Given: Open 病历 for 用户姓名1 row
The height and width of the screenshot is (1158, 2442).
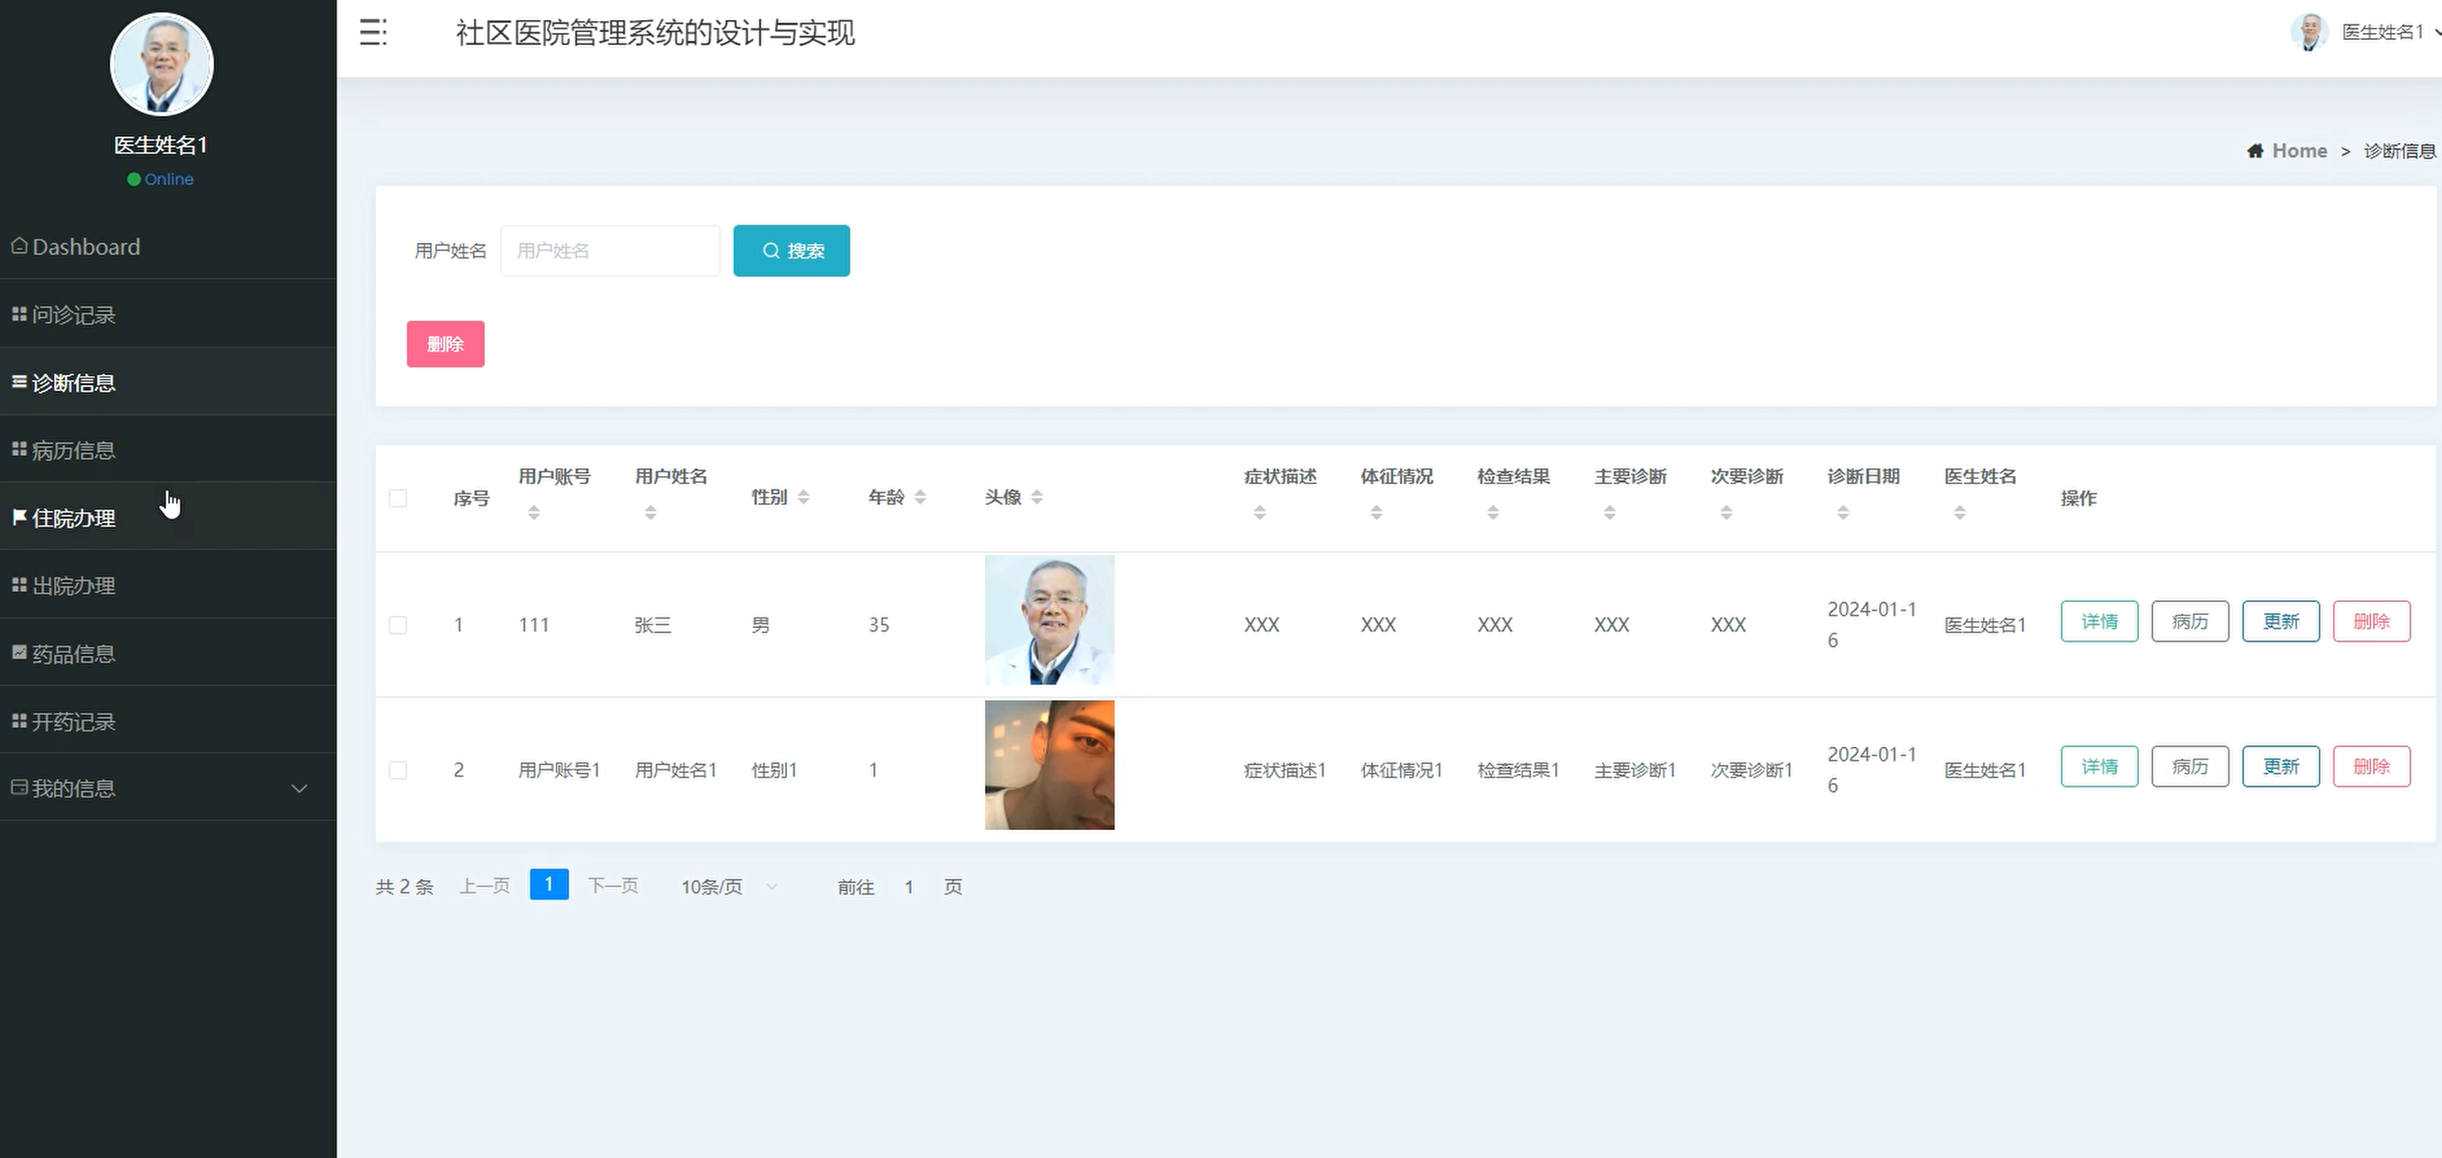Looking at the screenshot, I should [x=2189, y=767].
